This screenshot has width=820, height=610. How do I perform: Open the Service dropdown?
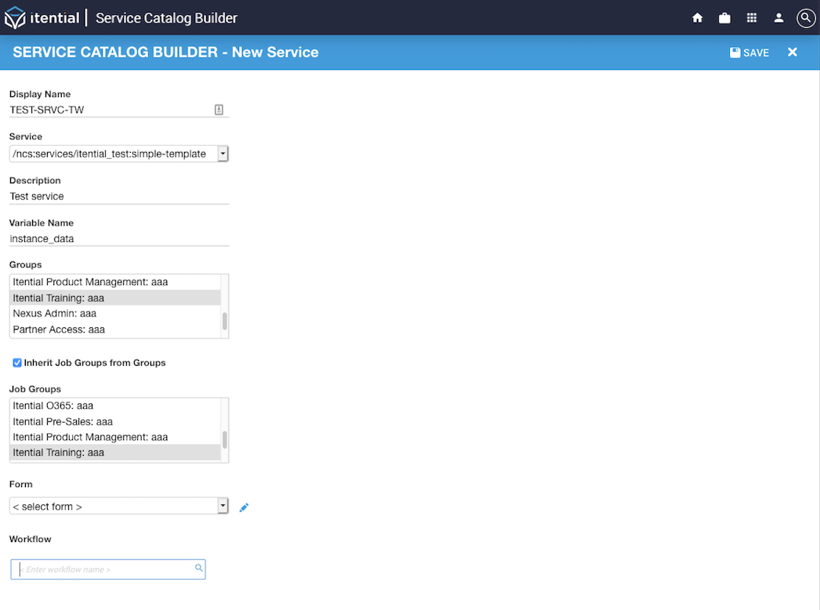click(118, 153)
